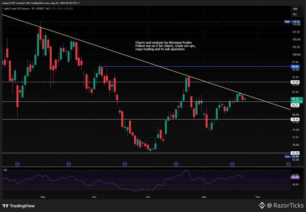306x212 pixels.
Task: Click the contract rollover icon left of May
Action: coord(17,164)
